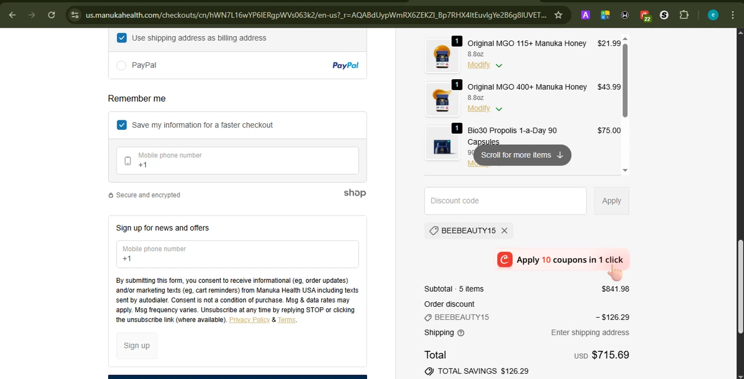The width and height of the screenshot is (744, 379).
Task: Open the colorful grid extension icon
Action: [x=605, y=15]
